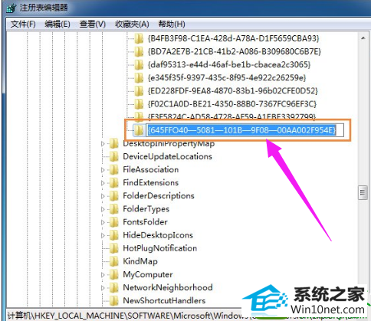Click folder icon of the renamed {645FFO40 key

(139, 130)
